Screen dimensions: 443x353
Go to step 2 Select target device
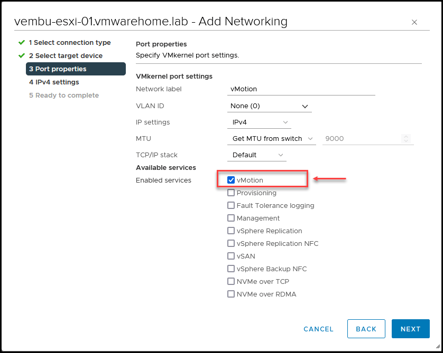click(66, 56)
